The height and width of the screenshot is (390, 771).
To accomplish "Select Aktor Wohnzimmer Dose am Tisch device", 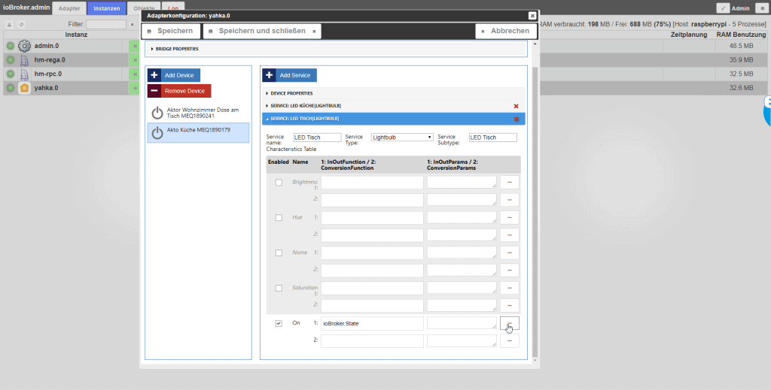I will pyautogui.click(x=198, y=113).
